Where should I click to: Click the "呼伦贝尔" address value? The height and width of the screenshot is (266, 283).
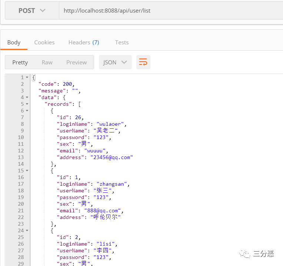coord(106,217)
